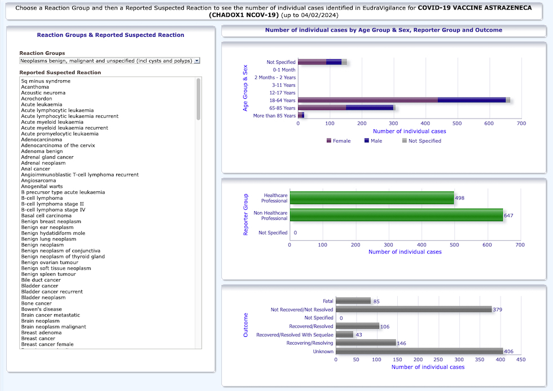Select 'Benign spleen tumour' entry
Viewport: 553px width, 391px height.
pos(49,274)
